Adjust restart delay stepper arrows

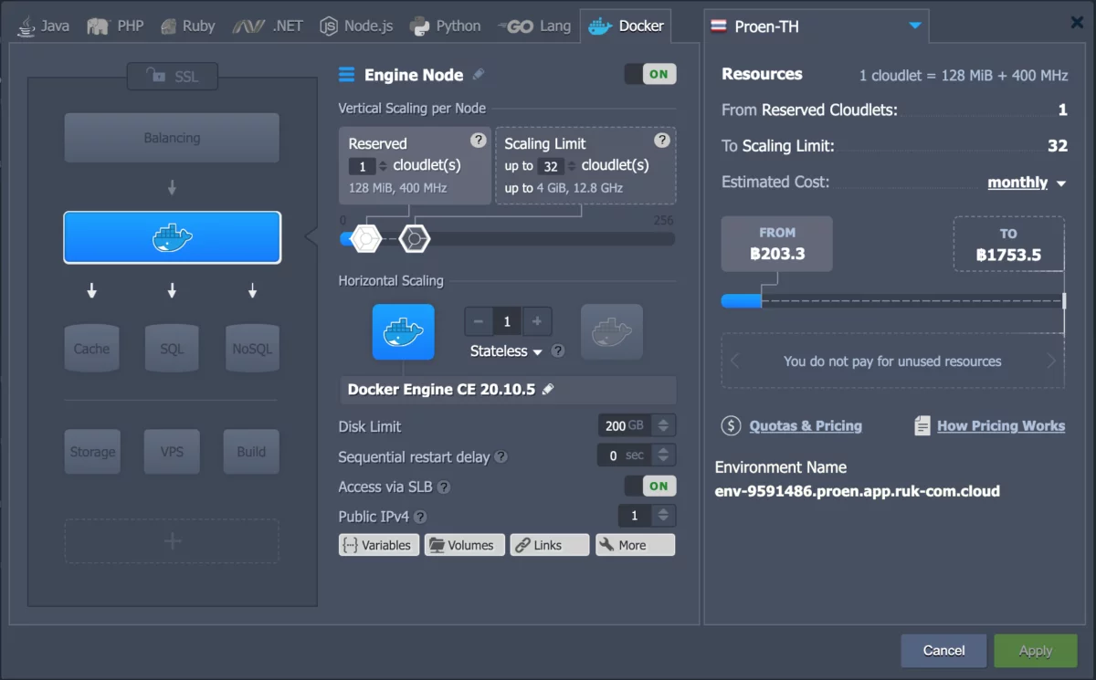(664, 455)
